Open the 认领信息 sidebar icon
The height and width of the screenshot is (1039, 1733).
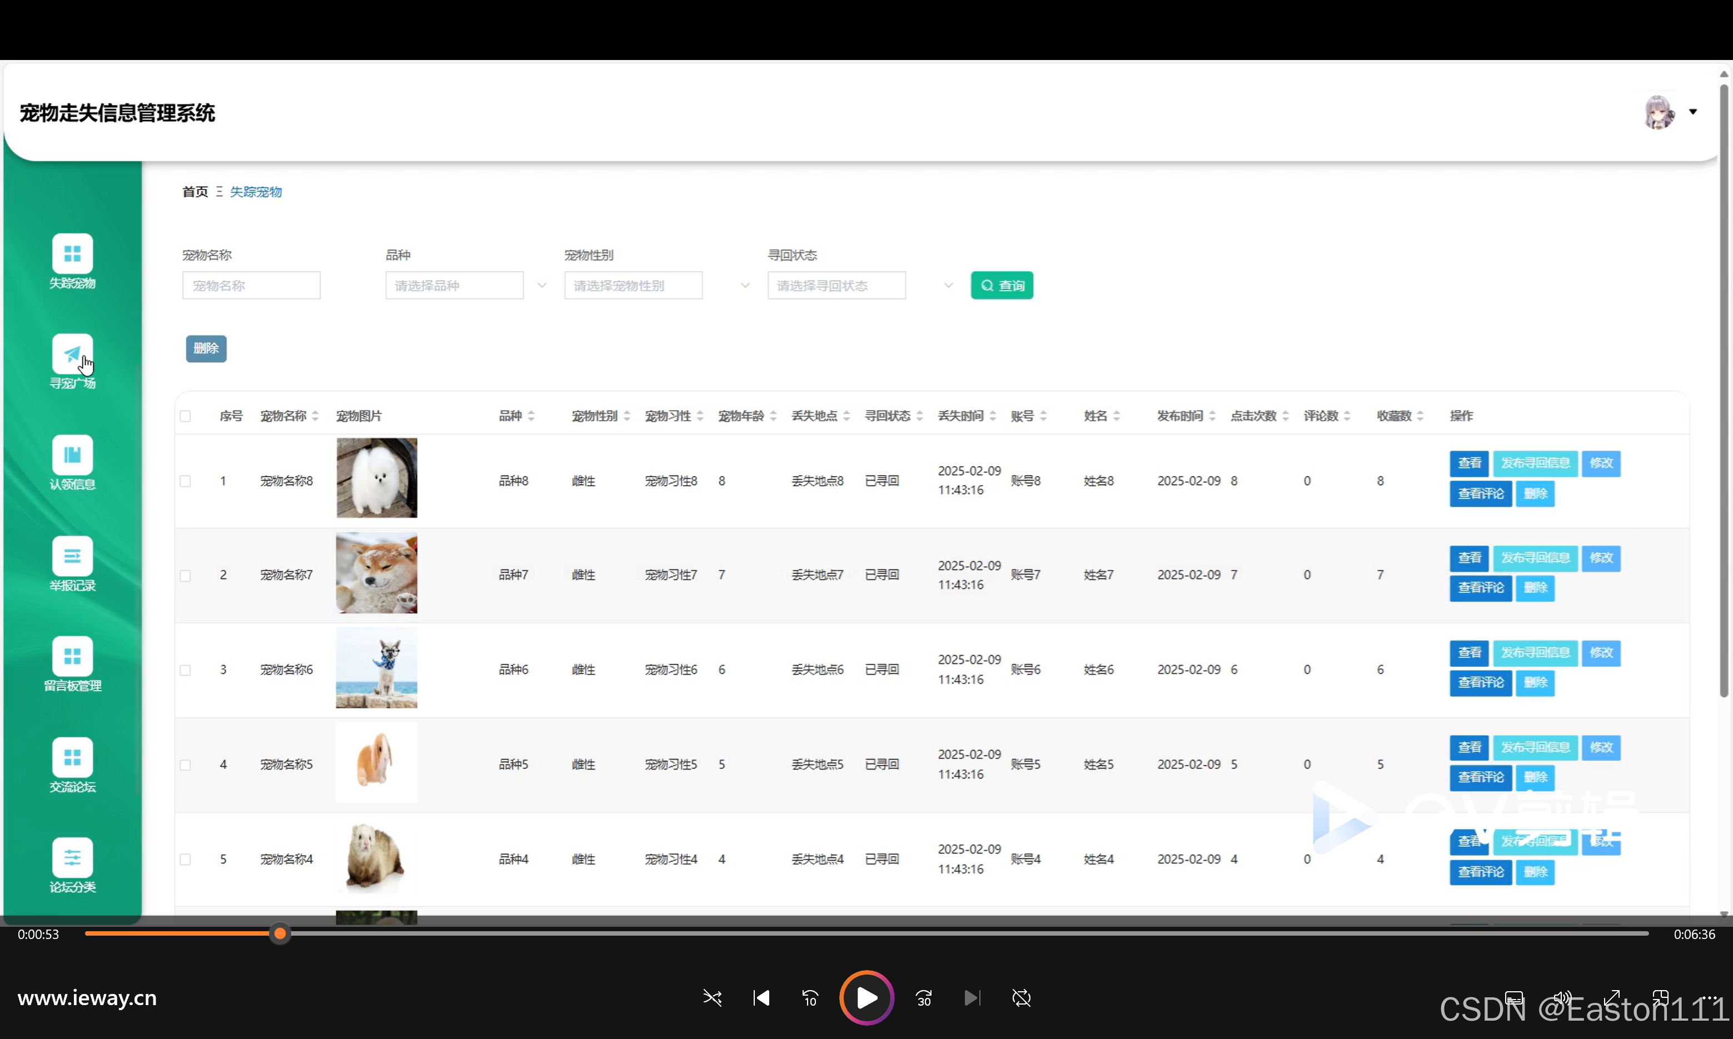(x=72, y=455)
